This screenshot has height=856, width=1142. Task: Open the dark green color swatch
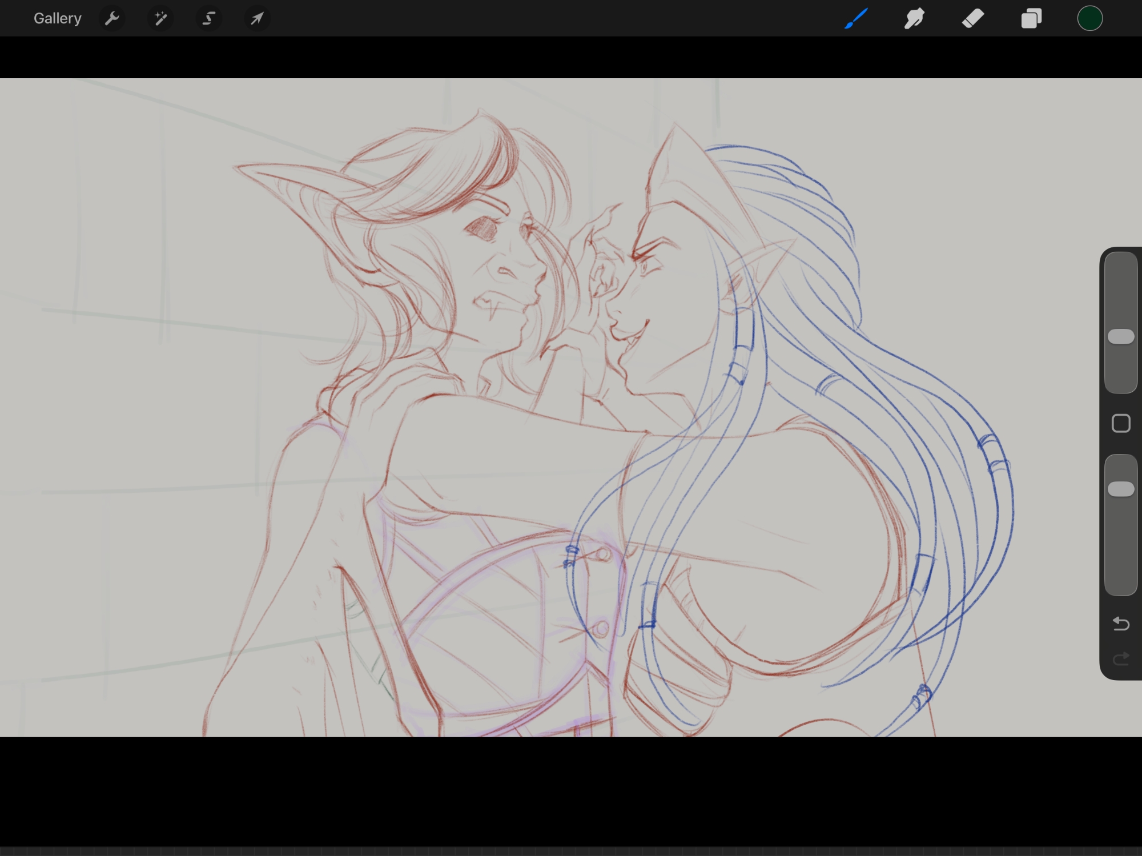1089,18
